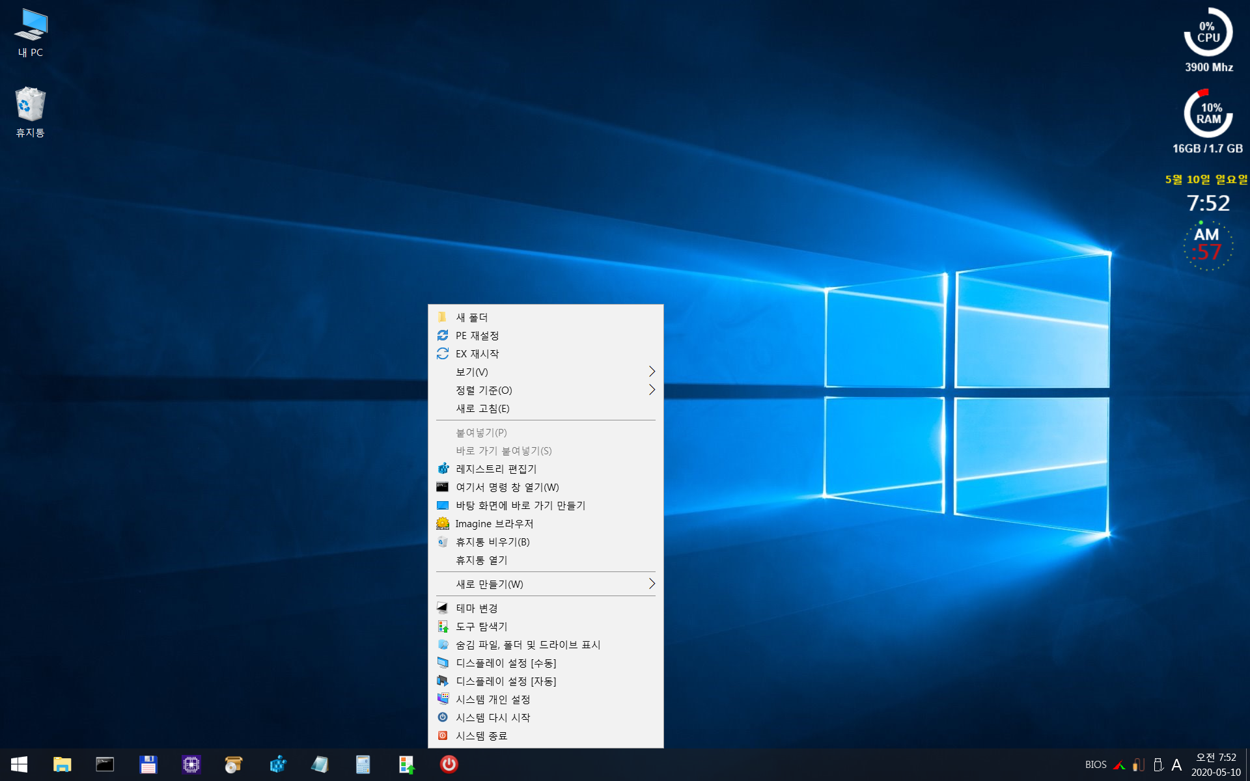The image size is (1250, 781).
Task: Open 디스플레이 설정 [수동]
Action: 546,663
